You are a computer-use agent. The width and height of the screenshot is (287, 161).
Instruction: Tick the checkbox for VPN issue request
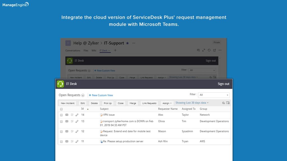coord(61,115)
